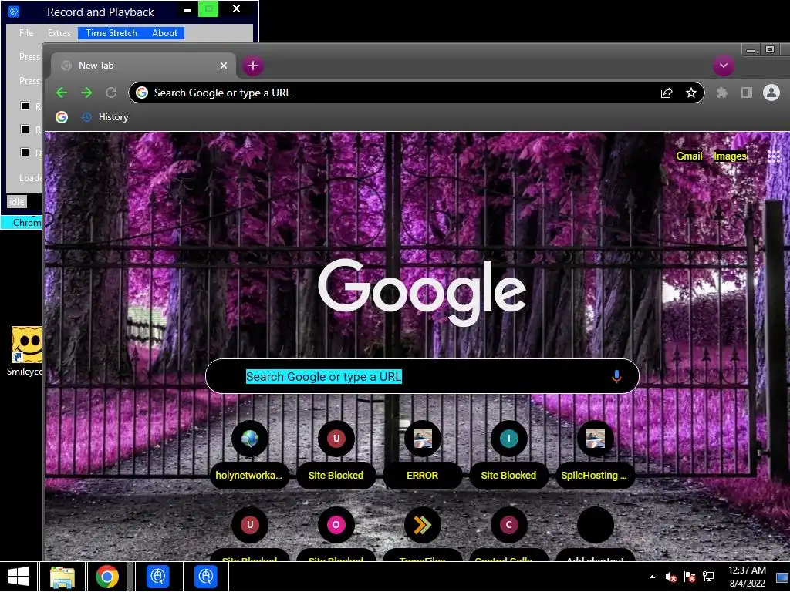
Task: Open the History bookmark
Action: 105,117
